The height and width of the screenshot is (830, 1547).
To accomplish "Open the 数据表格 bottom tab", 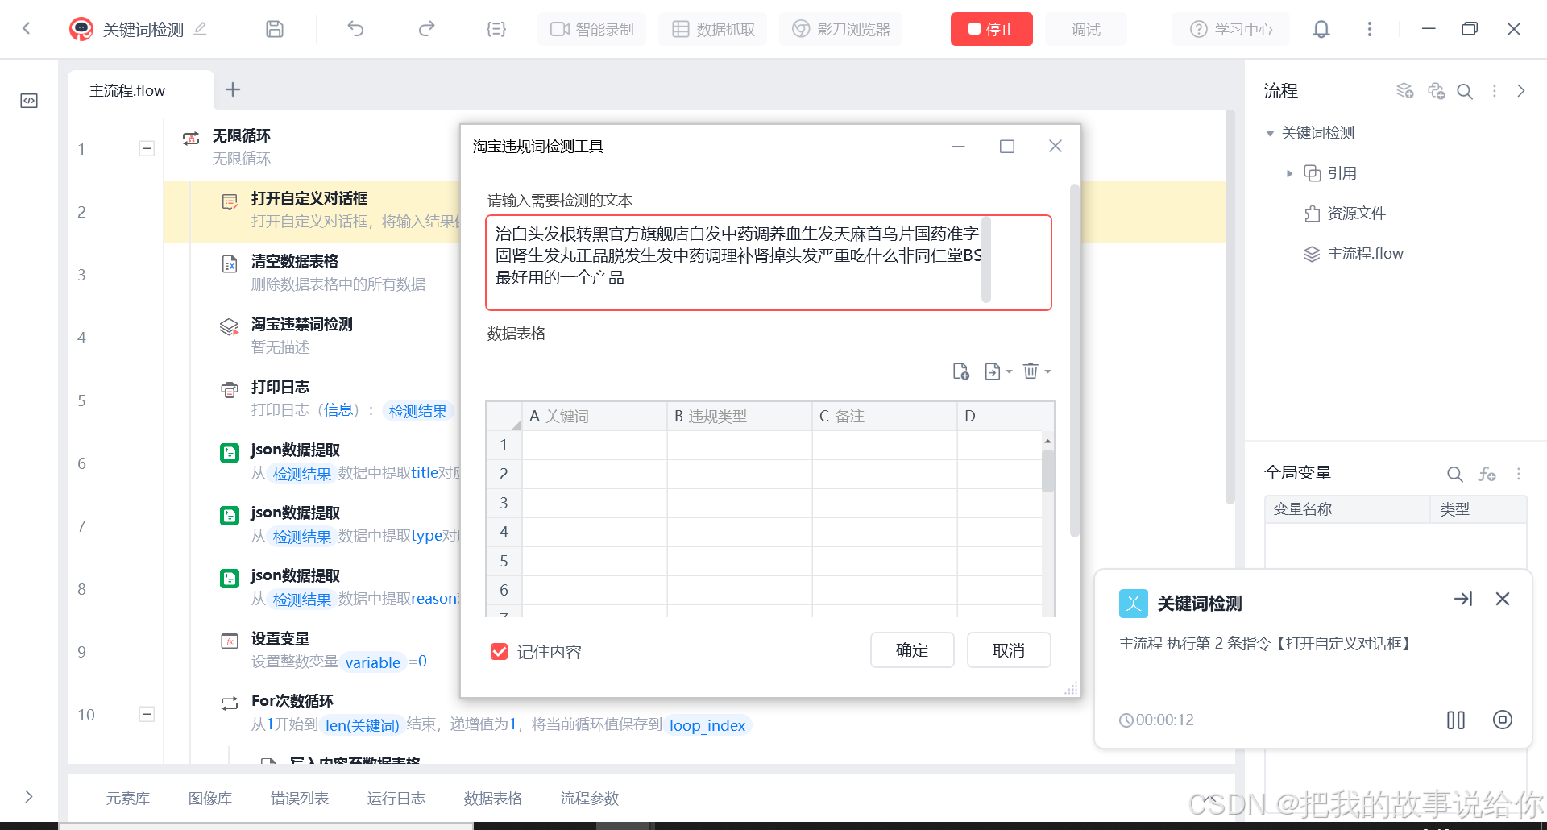I will click(x=493, y=798).
